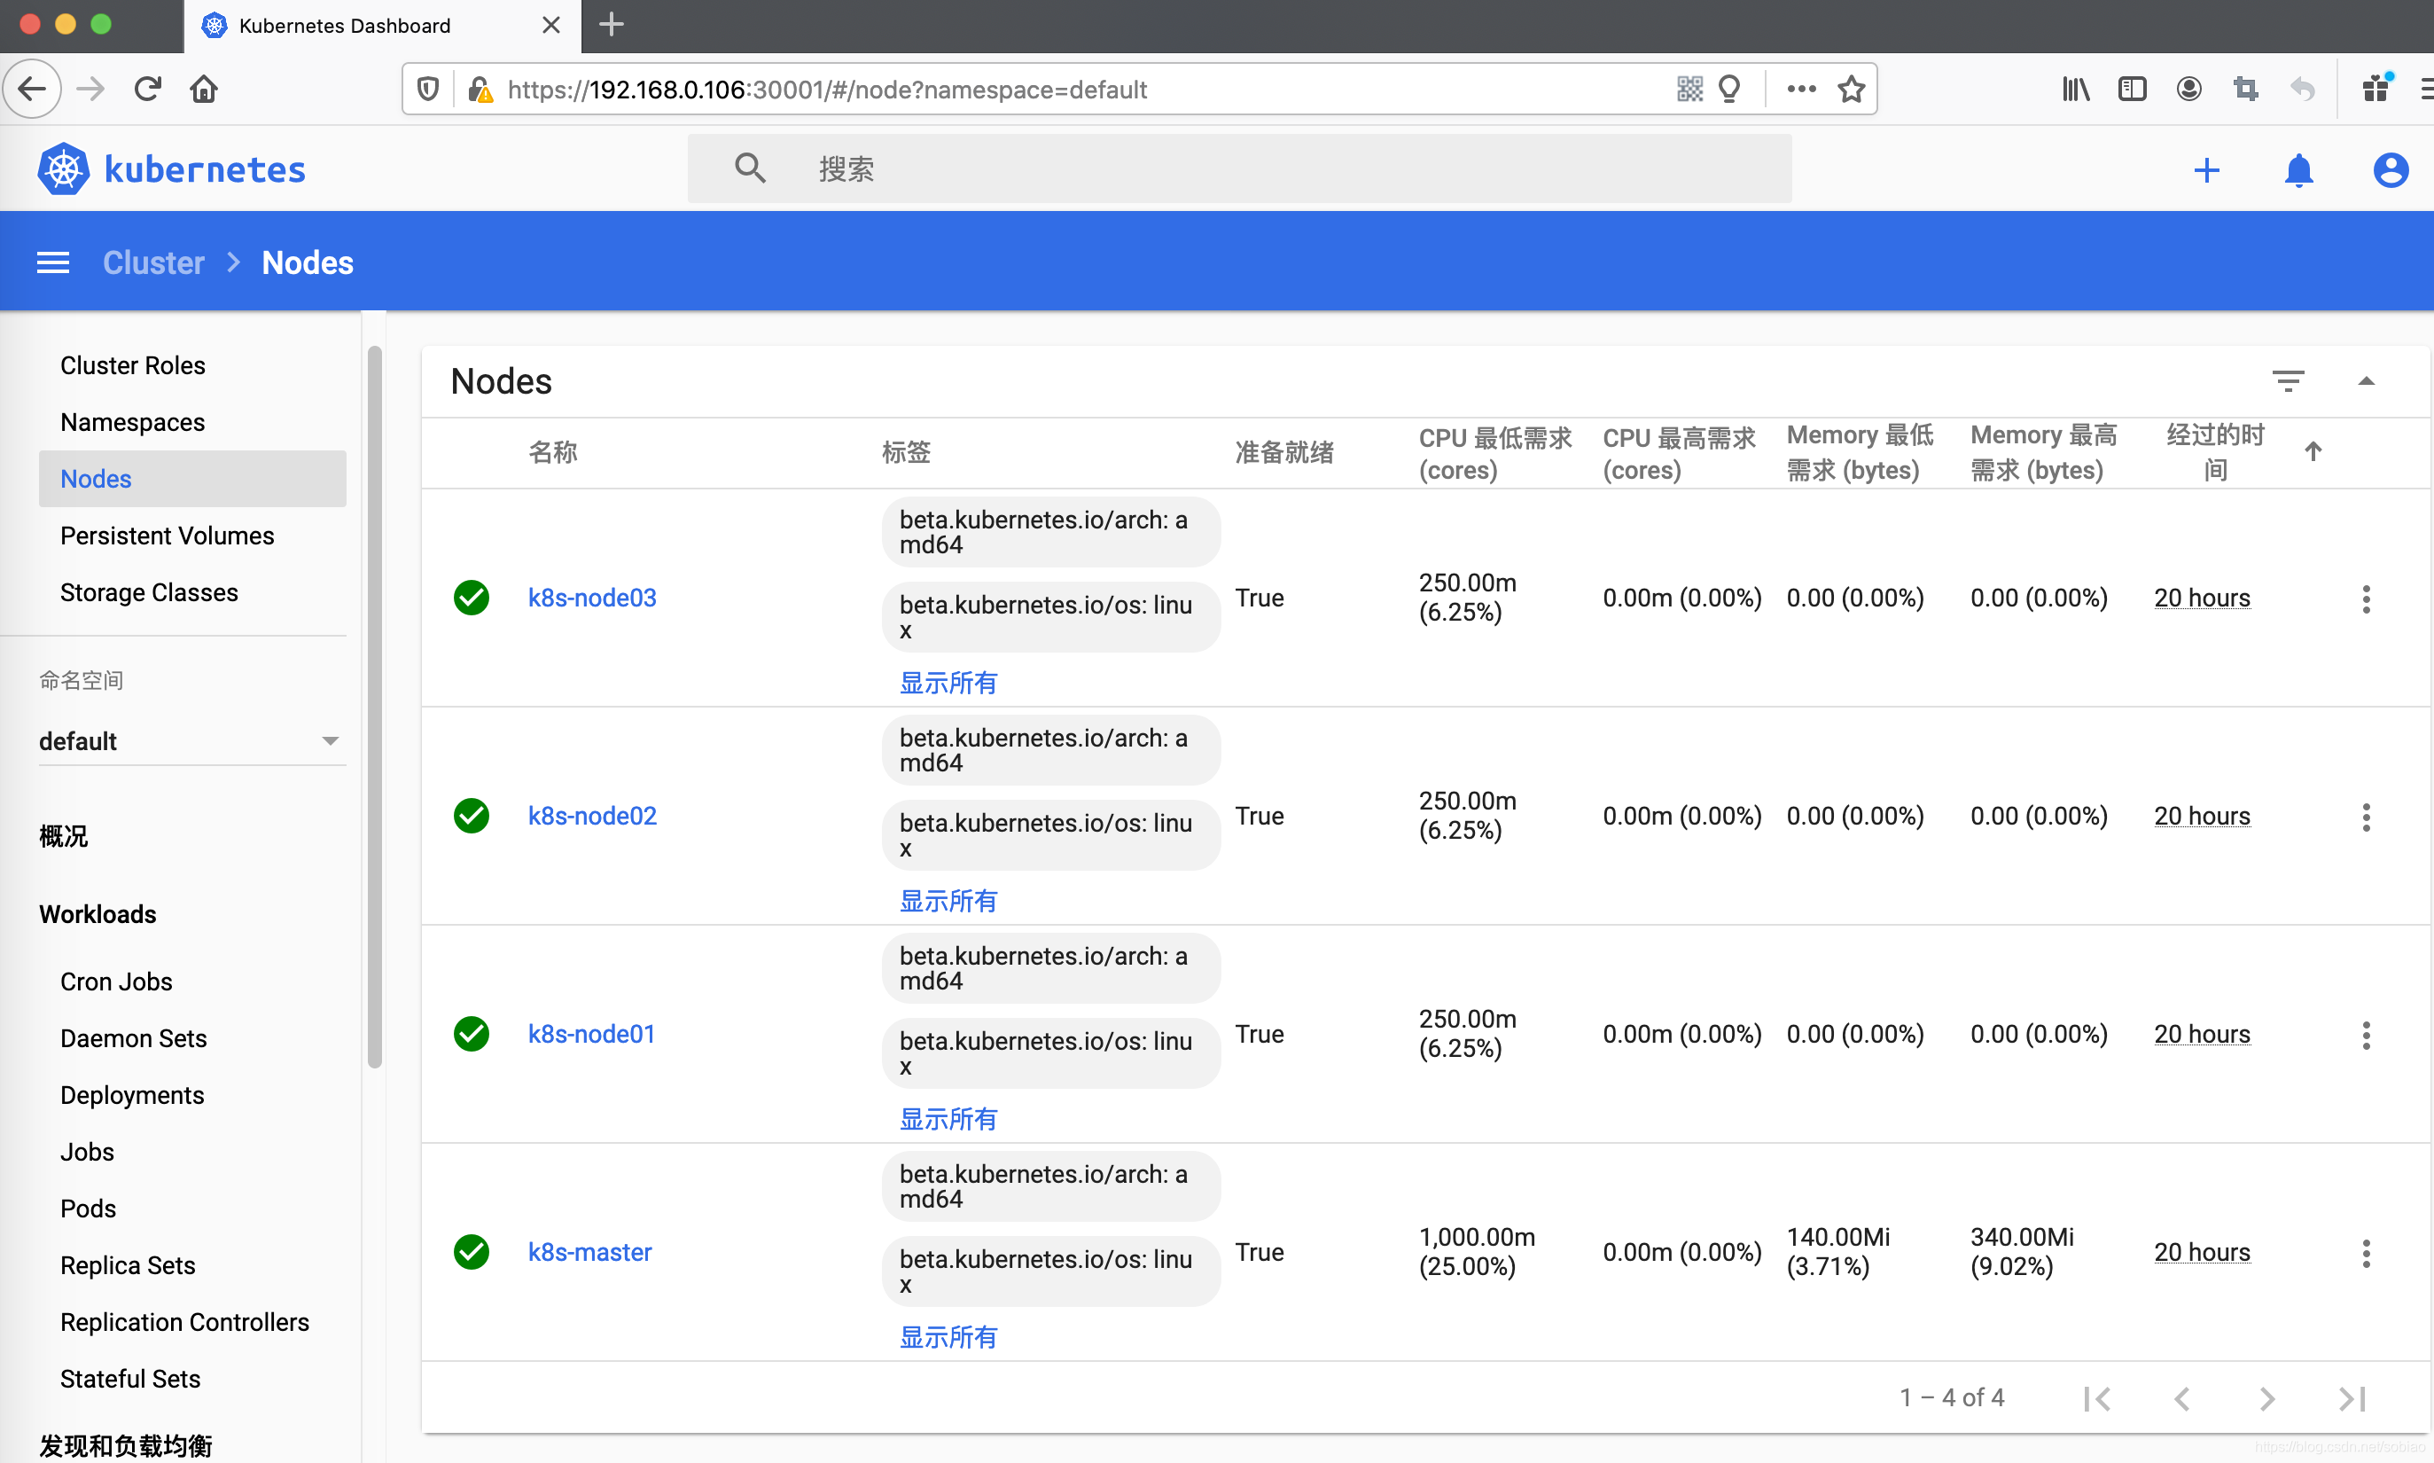This screenshot has width=2434, height=1463.
Task: Open page actions three-dot menu
Action: 1801,90
